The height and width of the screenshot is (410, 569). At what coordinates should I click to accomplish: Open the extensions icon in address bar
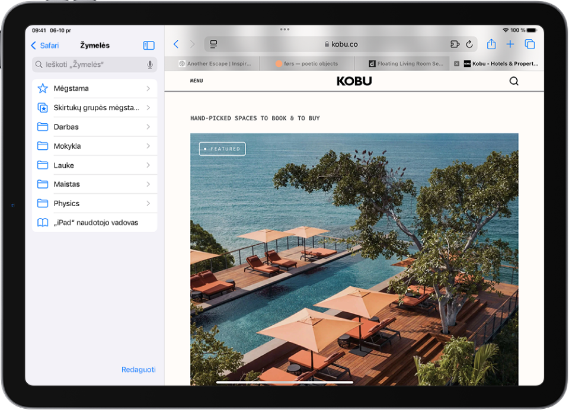click(455, 44)
